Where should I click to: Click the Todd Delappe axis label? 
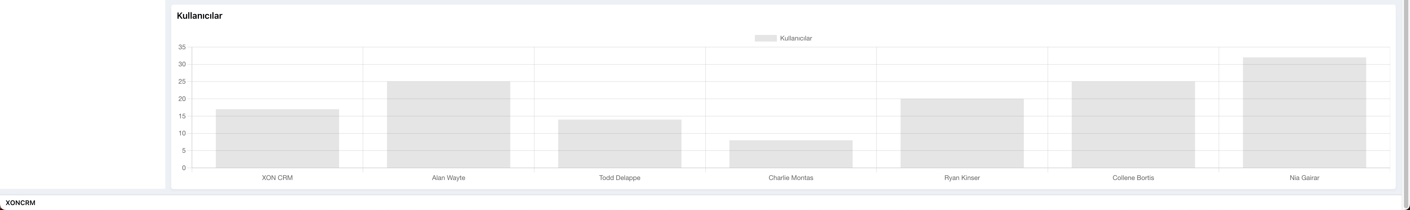coord(620,178)
